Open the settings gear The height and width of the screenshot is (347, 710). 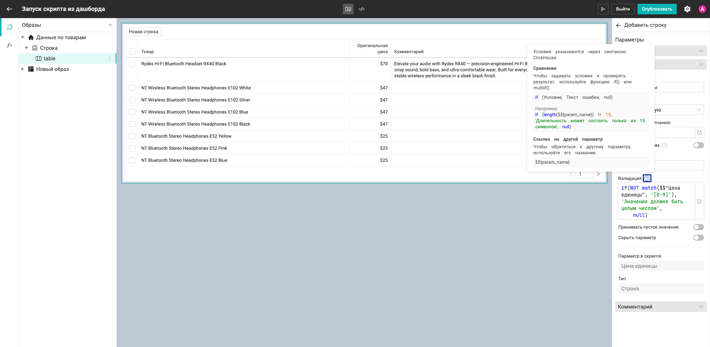[687, 9]
